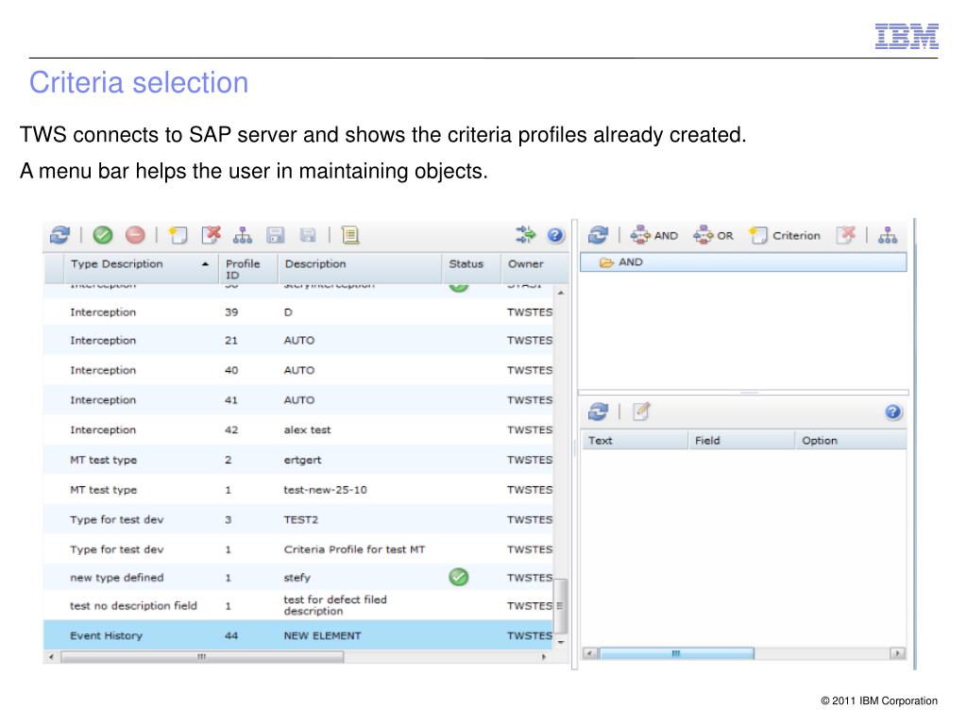
Task: Click the Field column header
Action: (740, 440)
